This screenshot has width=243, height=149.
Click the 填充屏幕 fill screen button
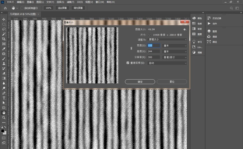pyautogui.click(x=78, y=8)
